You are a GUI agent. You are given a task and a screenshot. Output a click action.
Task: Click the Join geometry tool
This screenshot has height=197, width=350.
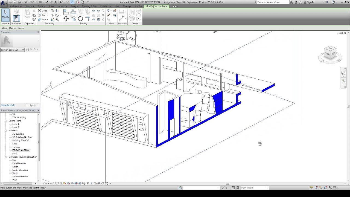point(42,19)
